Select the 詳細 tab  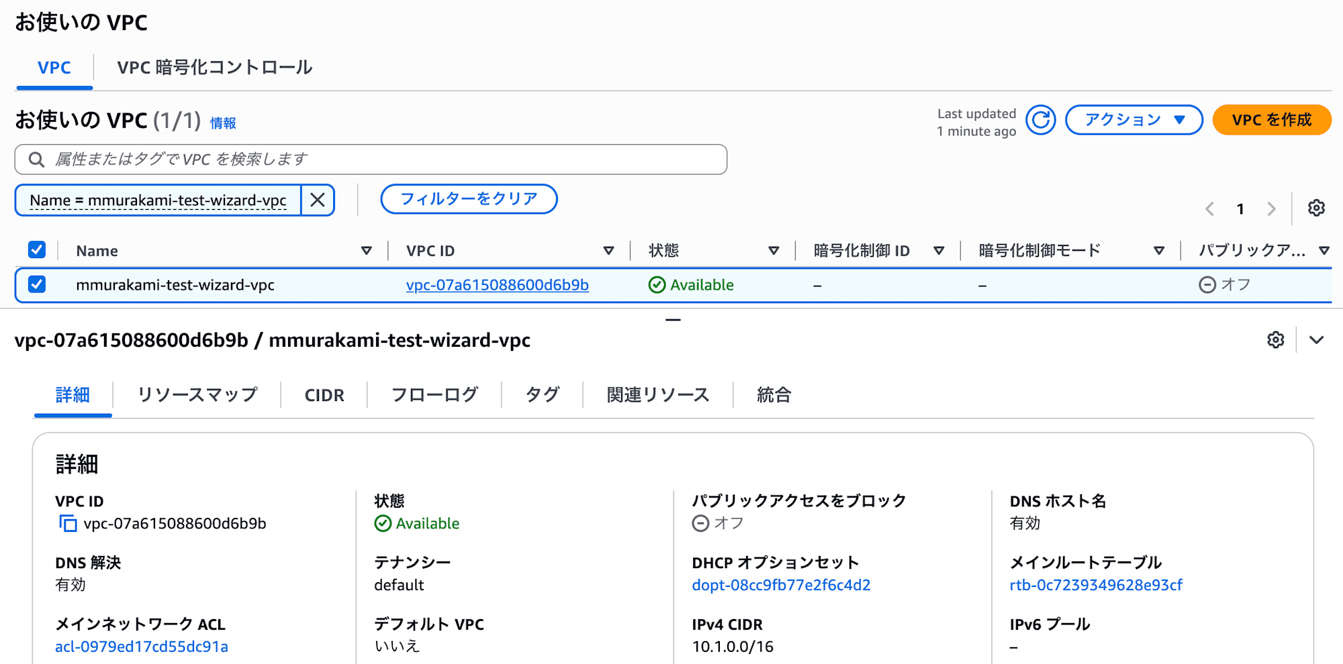(73, 395)
